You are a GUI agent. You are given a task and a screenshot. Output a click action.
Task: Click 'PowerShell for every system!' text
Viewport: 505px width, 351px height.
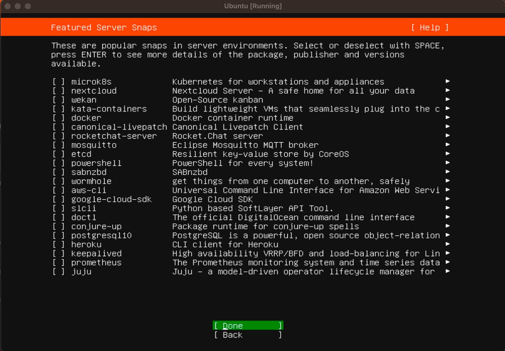(243, 163)
